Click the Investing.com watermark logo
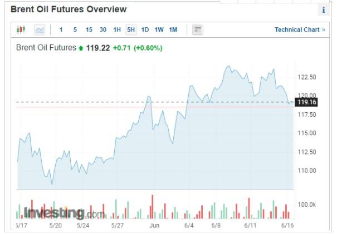The height and width of the screenshot is (234, 337). click(x=64, y=213)
